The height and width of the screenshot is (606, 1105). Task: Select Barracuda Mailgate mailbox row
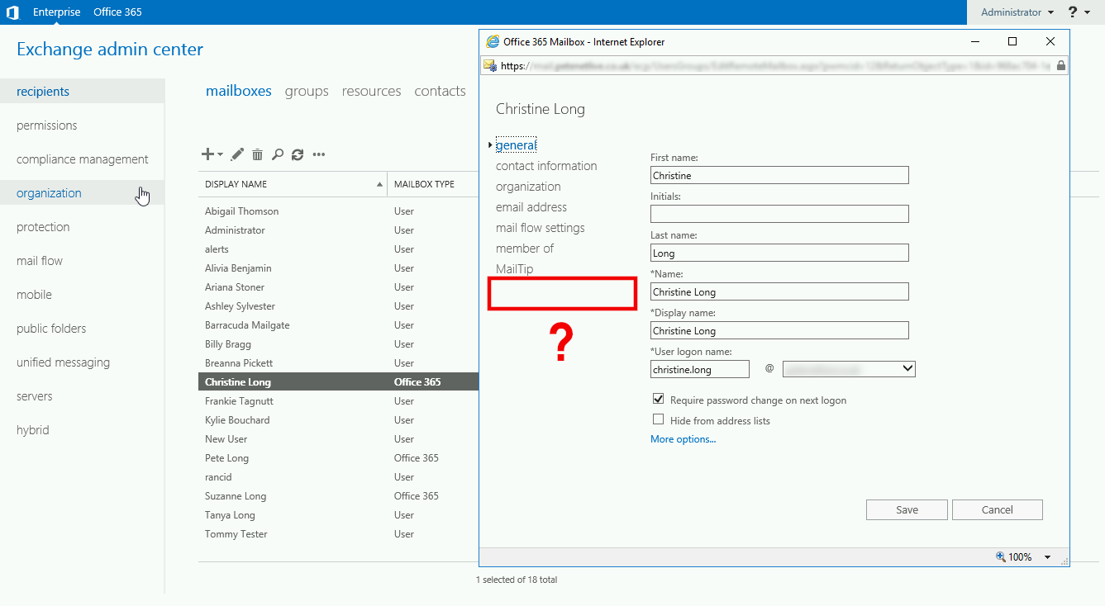point(338,325)
